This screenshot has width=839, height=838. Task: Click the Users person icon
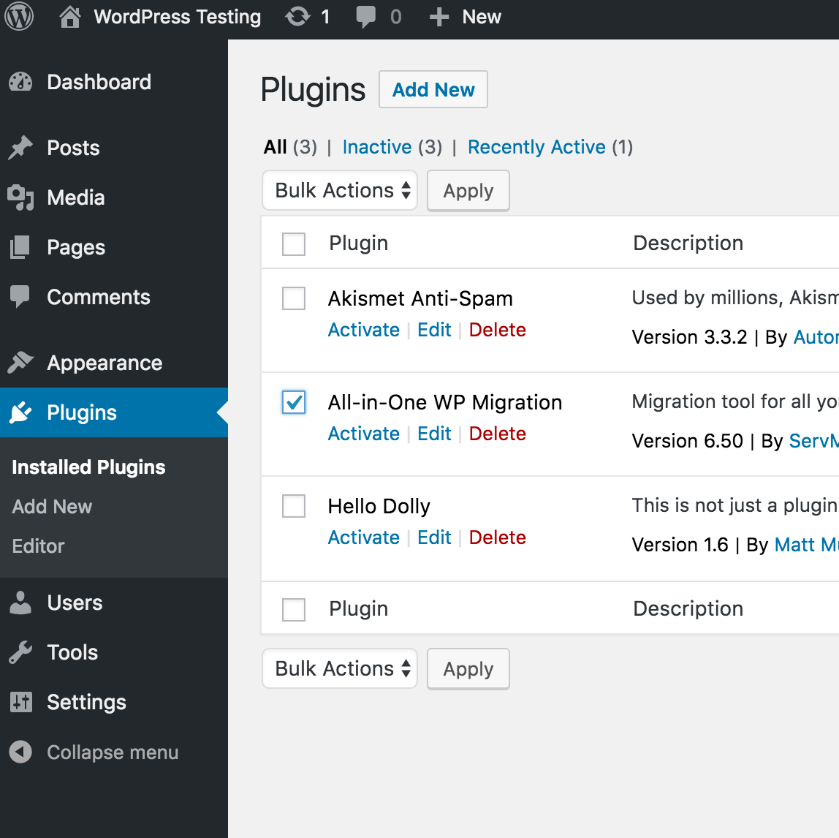[21, 603]
